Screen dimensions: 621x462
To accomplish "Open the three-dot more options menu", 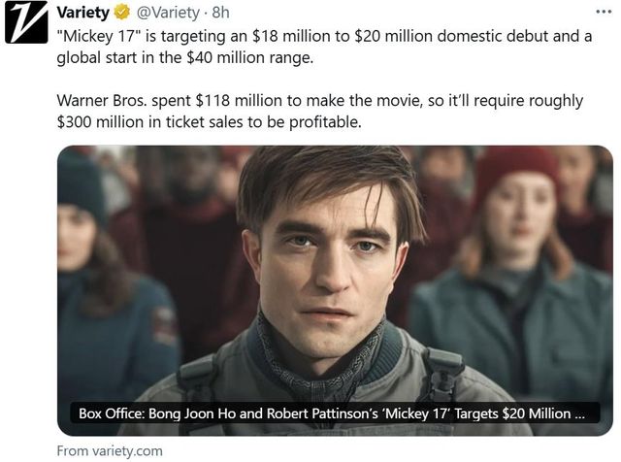I will pyautogui.click(x=604, y=14).
